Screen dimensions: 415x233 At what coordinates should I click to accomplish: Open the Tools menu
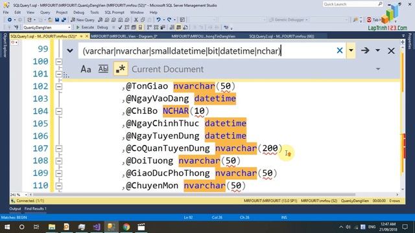(94, 12)
